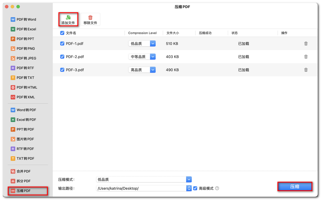This screenshot has width=321, height=200.
Task: Delete PDF-1.pdf using its trash icon
Action: click(x=306, y=43)
